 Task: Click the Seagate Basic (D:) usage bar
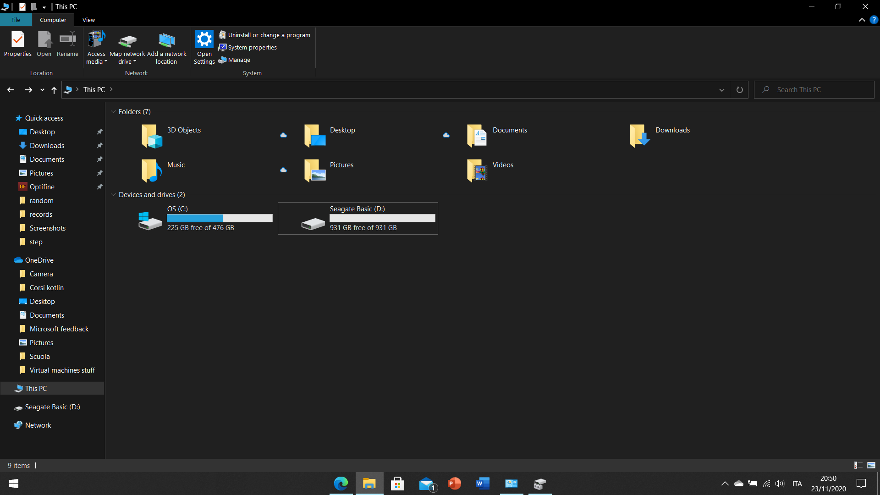(x=382, y=218)
